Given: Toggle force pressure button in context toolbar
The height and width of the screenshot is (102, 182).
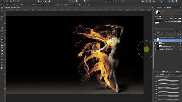Looking at the screenshot, I should coord(66,5).
